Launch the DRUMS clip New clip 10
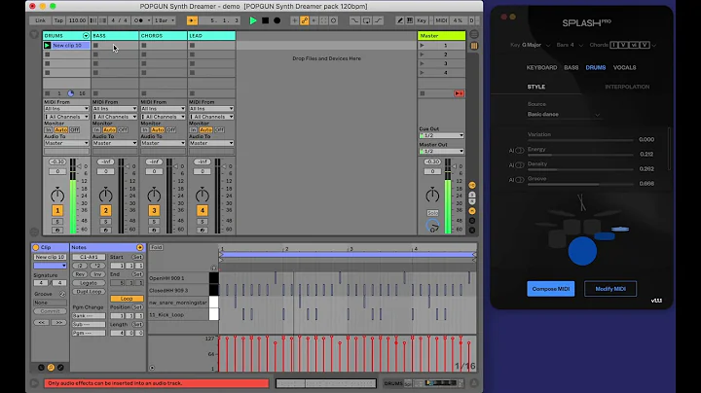Image resolution: width=701 pixels, height=393 pixels. [47, 45]
